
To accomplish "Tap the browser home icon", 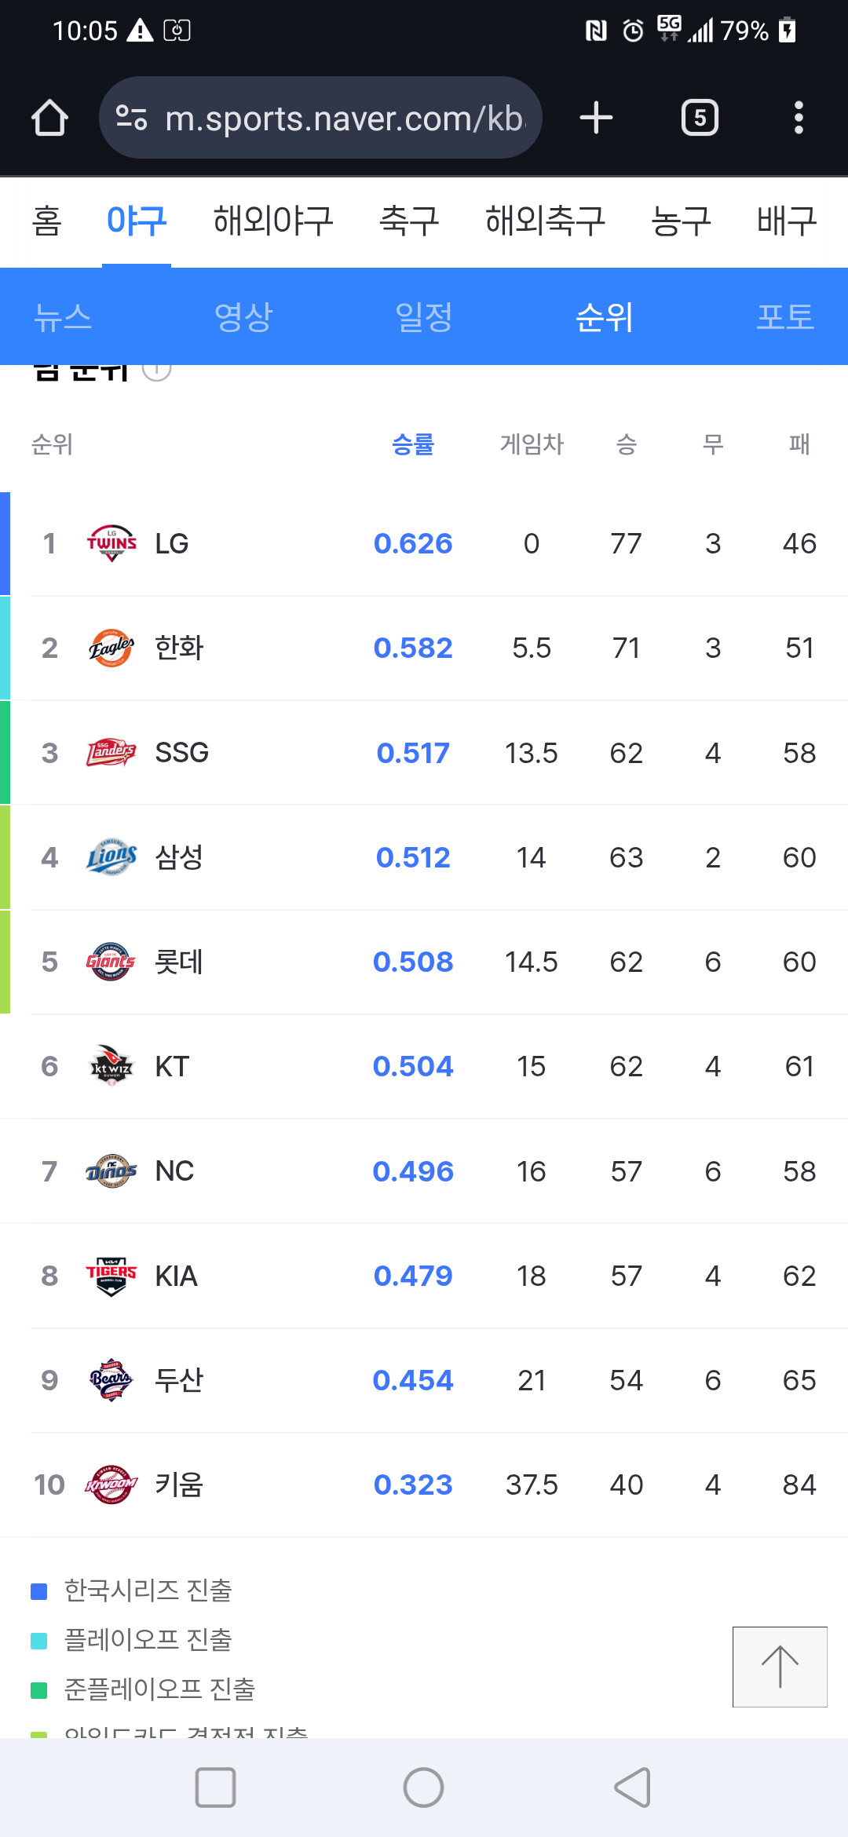I will coord(49,118).
